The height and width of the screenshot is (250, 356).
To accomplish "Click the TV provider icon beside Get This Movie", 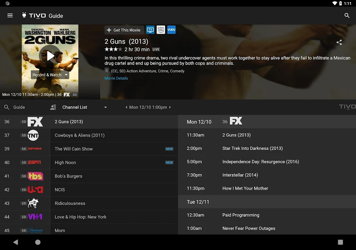I will pos(150,30).
